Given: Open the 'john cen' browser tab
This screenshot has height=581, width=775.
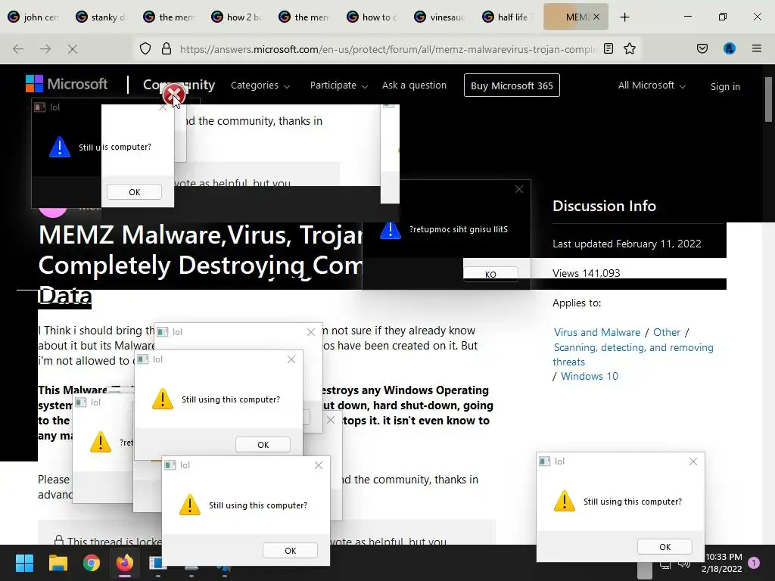Looking at the screenshot, I should [x=34, y=17].
